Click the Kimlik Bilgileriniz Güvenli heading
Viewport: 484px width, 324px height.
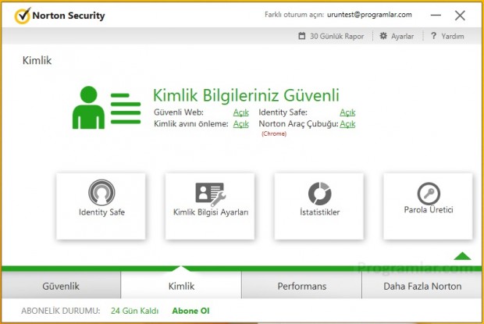coord(246,95)
